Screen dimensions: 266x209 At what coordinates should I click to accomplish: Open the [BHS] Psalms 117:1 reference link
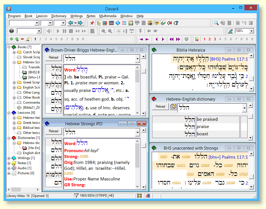pyautogui.click(x=229, y=59)
